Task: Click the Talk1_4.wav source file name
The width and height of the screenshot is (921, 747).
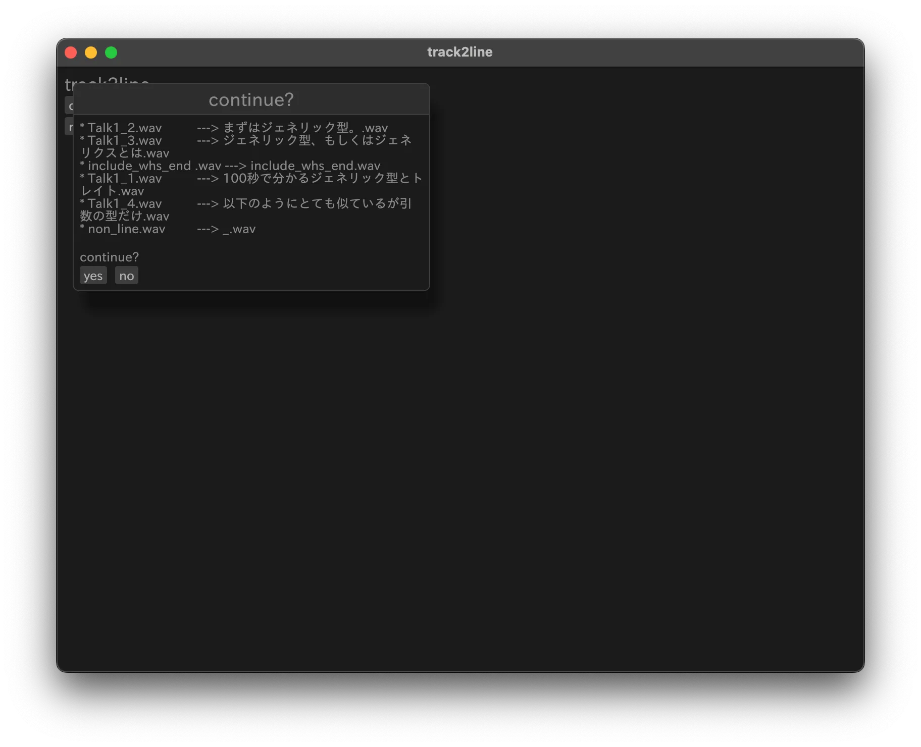Action: 124,203
